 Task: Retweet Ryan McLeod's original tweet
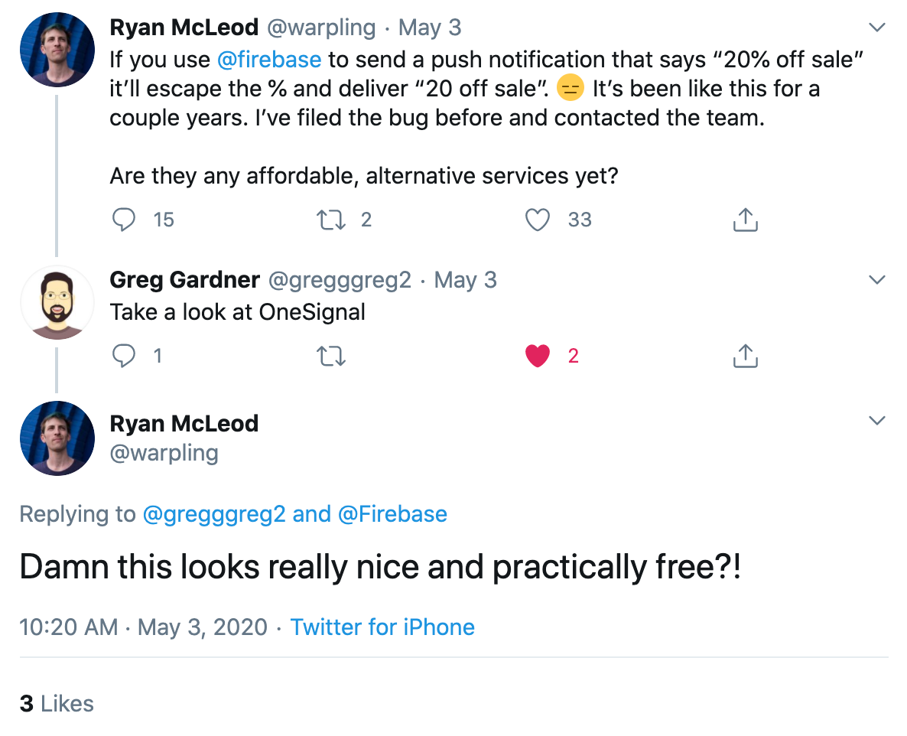click(331, 220)
